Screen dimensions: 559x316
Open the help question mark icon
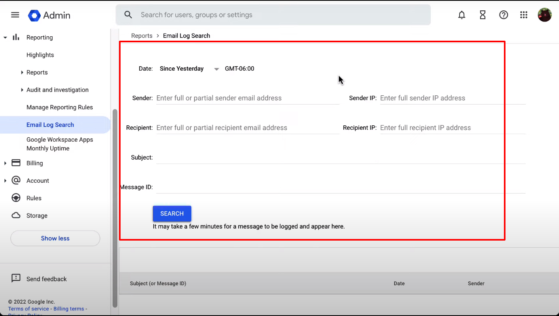pyautogui.click(x=503, y=15)
